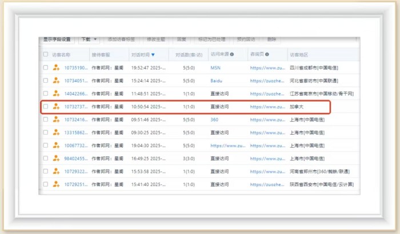The height and width of the screenshot is (234, 400).
Task: Toggle select-all checkbox in table header
Action: click(x=46, y=55)
